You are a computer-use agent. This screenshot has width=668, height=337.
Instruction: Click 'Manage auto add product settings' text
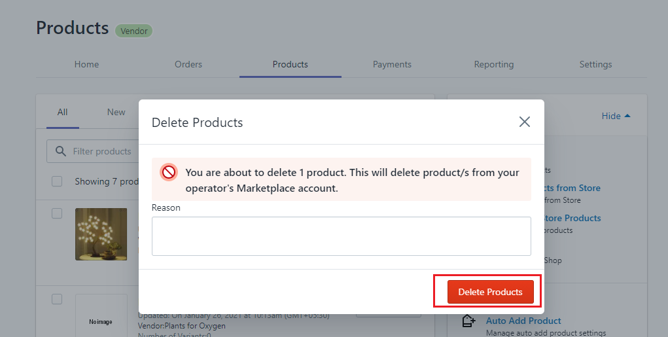click(546, 332)
